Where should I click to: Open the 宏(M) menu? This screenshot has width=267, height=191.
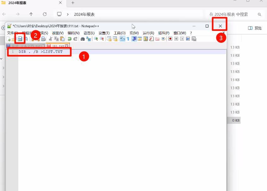pyautogui.click(x=134, y=33)
